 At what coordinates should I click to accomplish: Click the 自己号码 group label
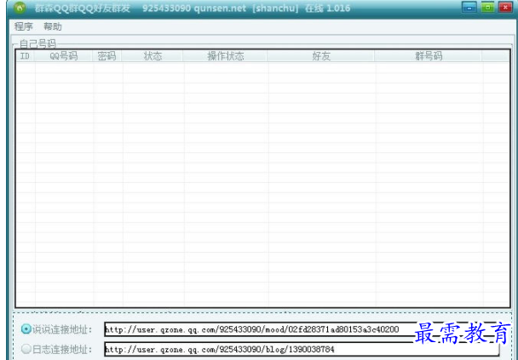pyautogui.click(x=37, y=43)
